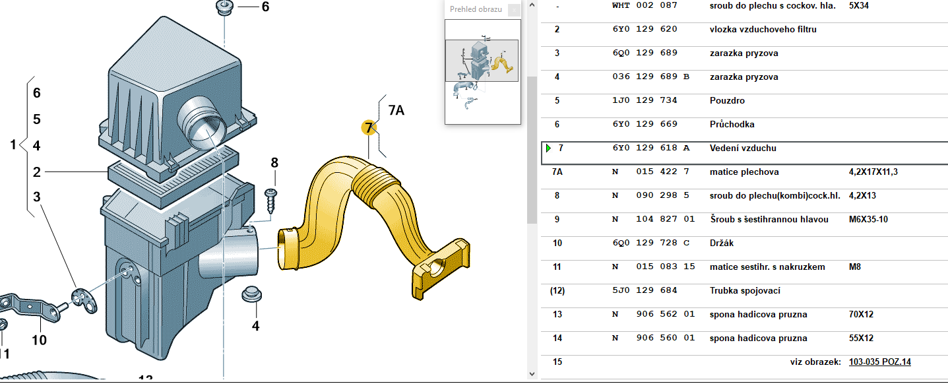
Task: Close the Prehled obrazu overview panel
Action: [x=513, y=9]
